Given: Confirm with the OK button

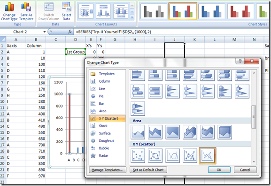Looking at the screenshot, I should 219,170.
